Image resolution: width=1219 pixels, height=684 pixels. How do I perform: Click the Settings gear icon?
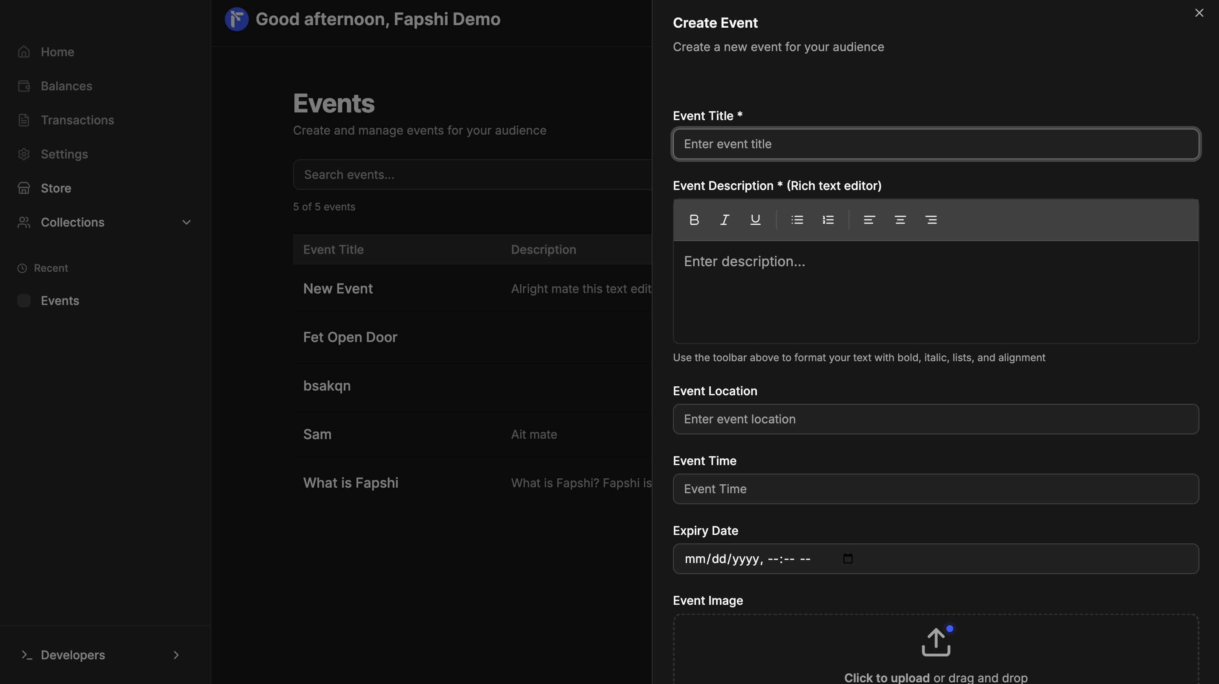click(x=24, y=154)
